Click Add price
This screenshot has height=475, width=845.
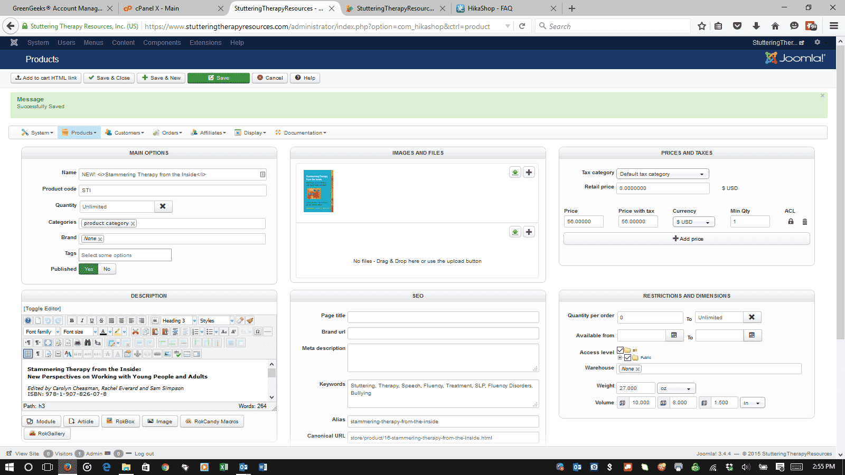(687, 239)
